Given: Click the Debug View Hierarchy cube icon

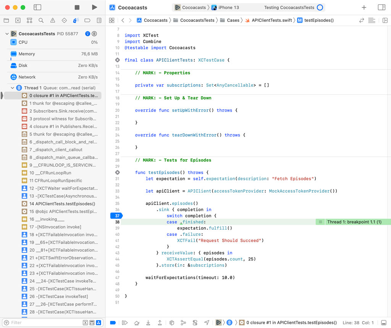Looking at the screenshot, I should pos(171,323).
